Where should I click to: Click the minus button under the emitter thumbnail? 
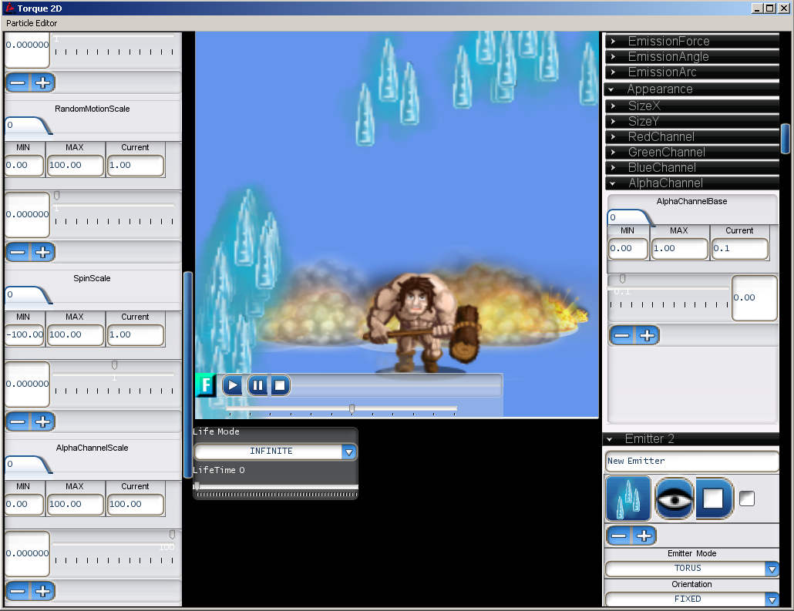[x=619, y=535]
